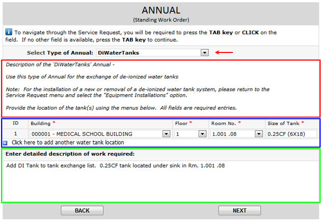Click the small icon to add a tank location
321x221 pixels.
click(x=5, y=143)
